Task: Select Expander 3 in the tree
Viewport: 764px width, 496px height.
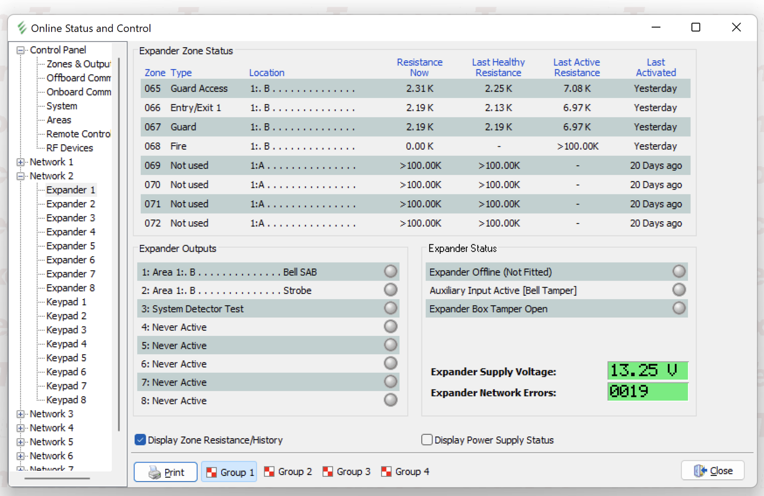Action: 70,218
